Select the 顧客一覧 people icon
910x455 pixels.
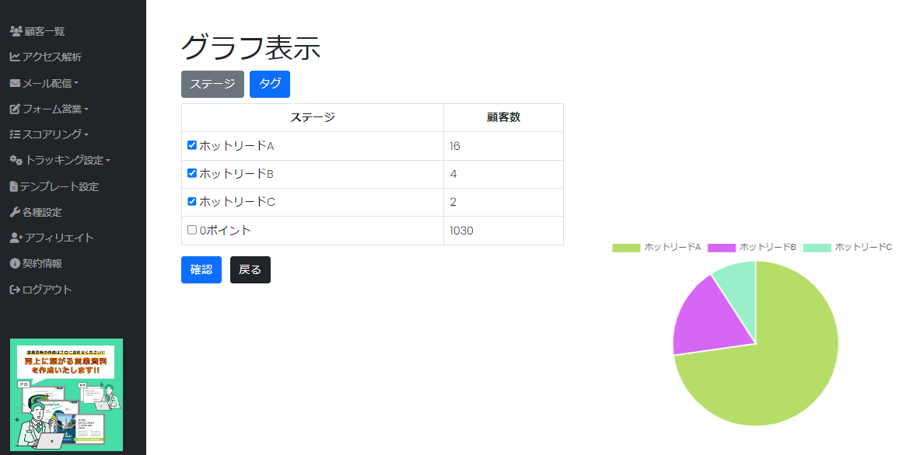[x=15, y=31]
